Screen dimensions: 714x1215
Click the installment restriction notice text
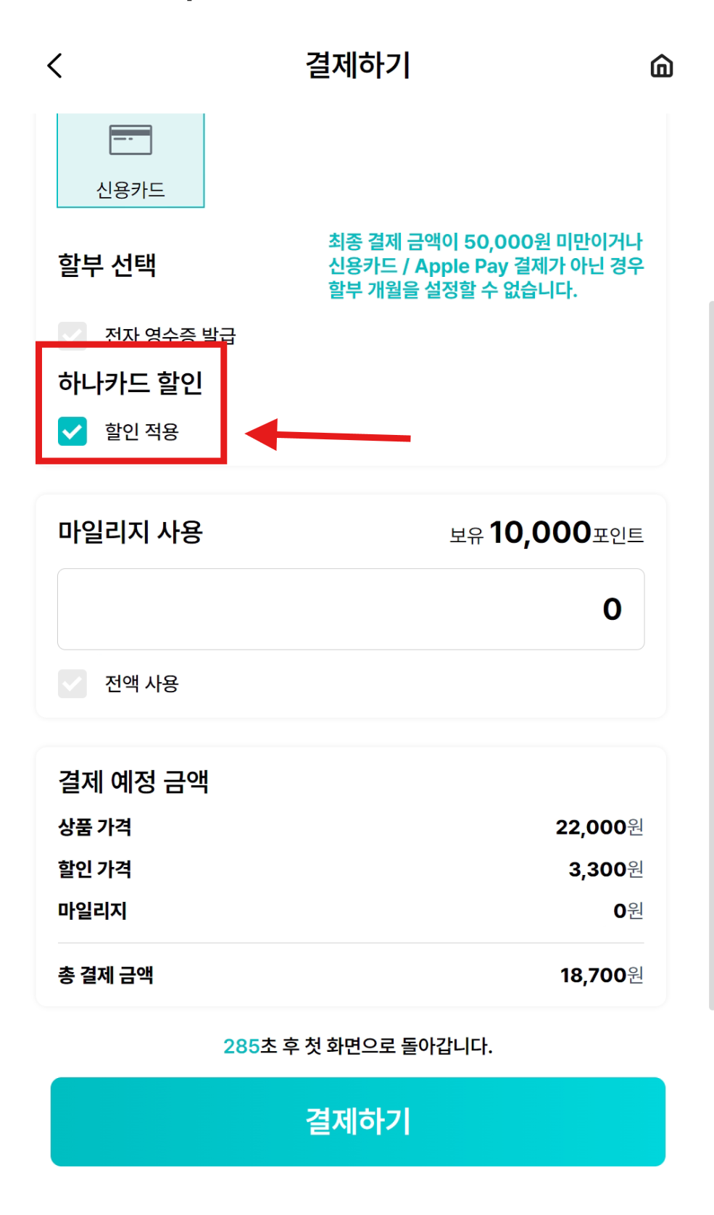pos(486,266)
